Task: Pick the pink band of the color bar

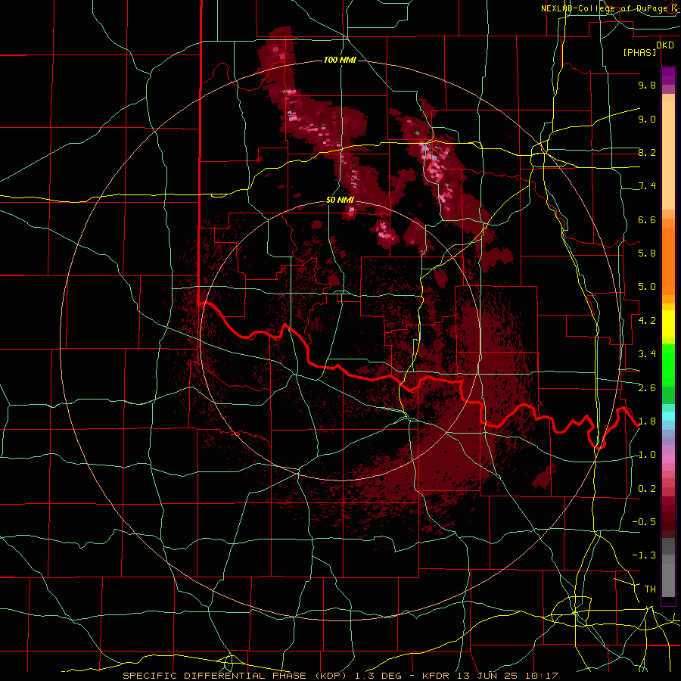Action: tap(668, 459)
